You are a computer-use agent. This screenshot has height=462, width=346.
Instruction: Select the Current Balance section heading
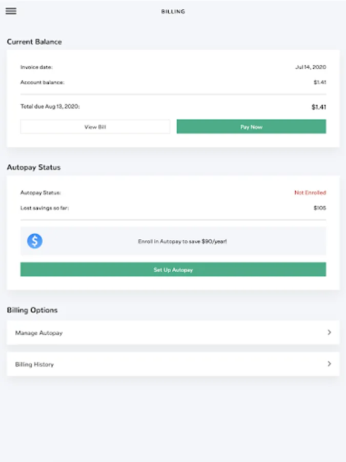click(x=34, y=42)
